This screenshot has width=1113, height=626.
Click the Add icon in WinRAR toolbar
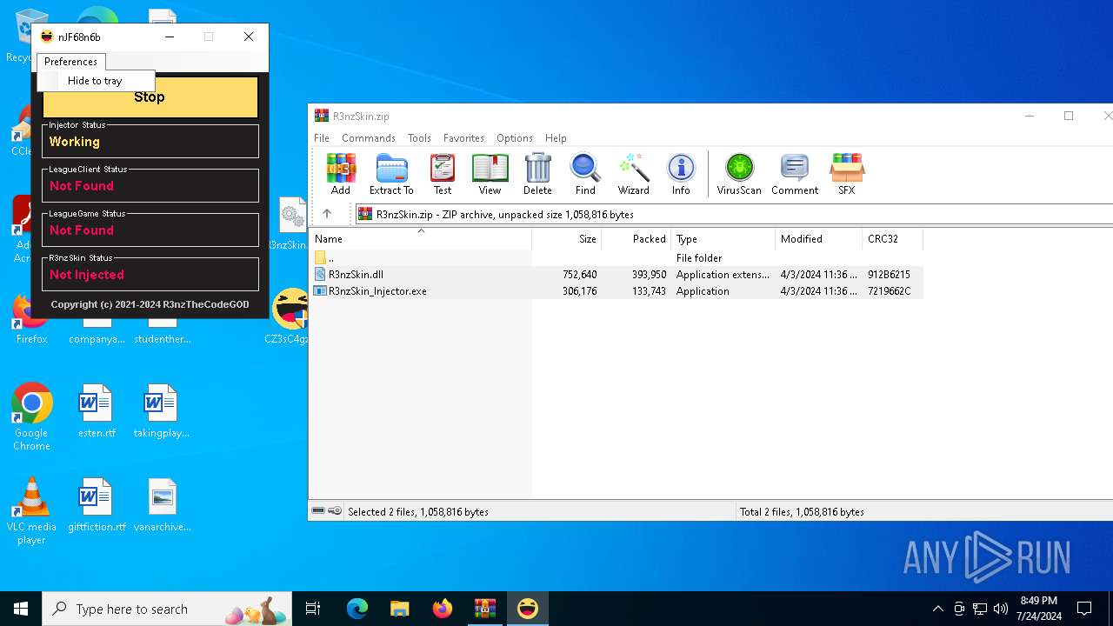[341, 174]
